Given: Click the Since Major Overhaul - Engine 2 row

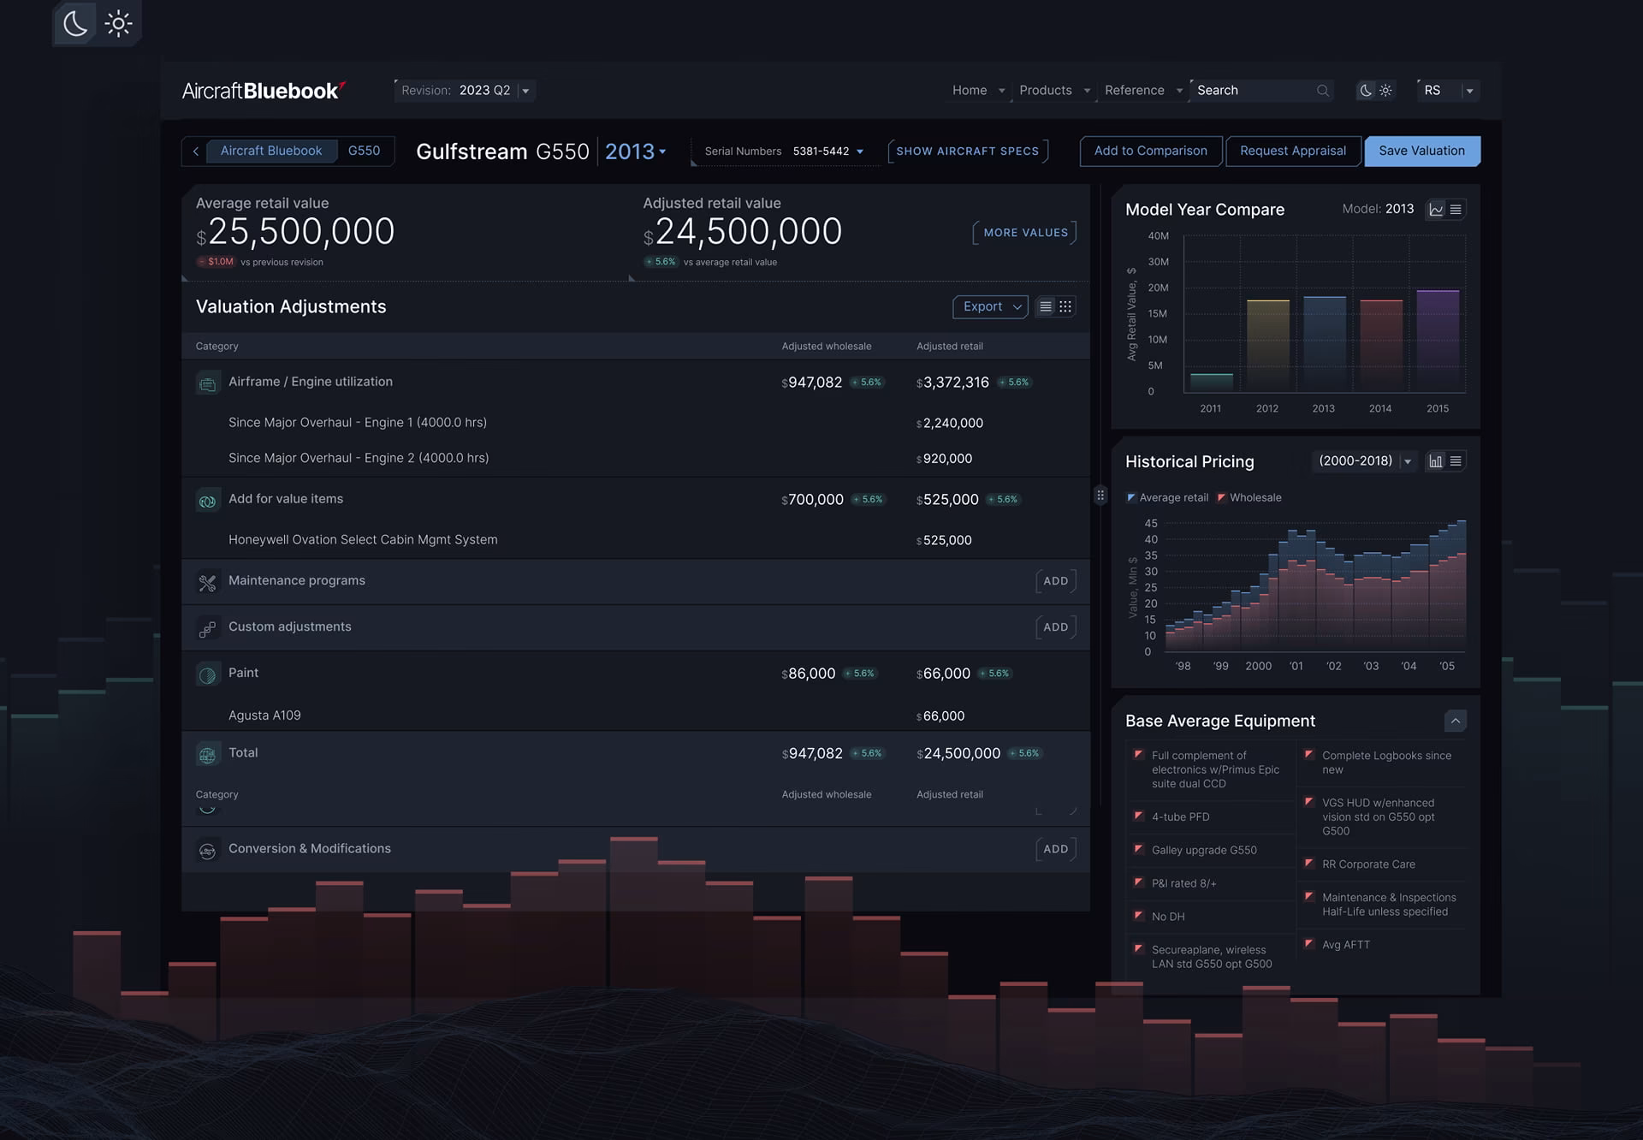Looking at the screenshot, I should coord(636,458).
